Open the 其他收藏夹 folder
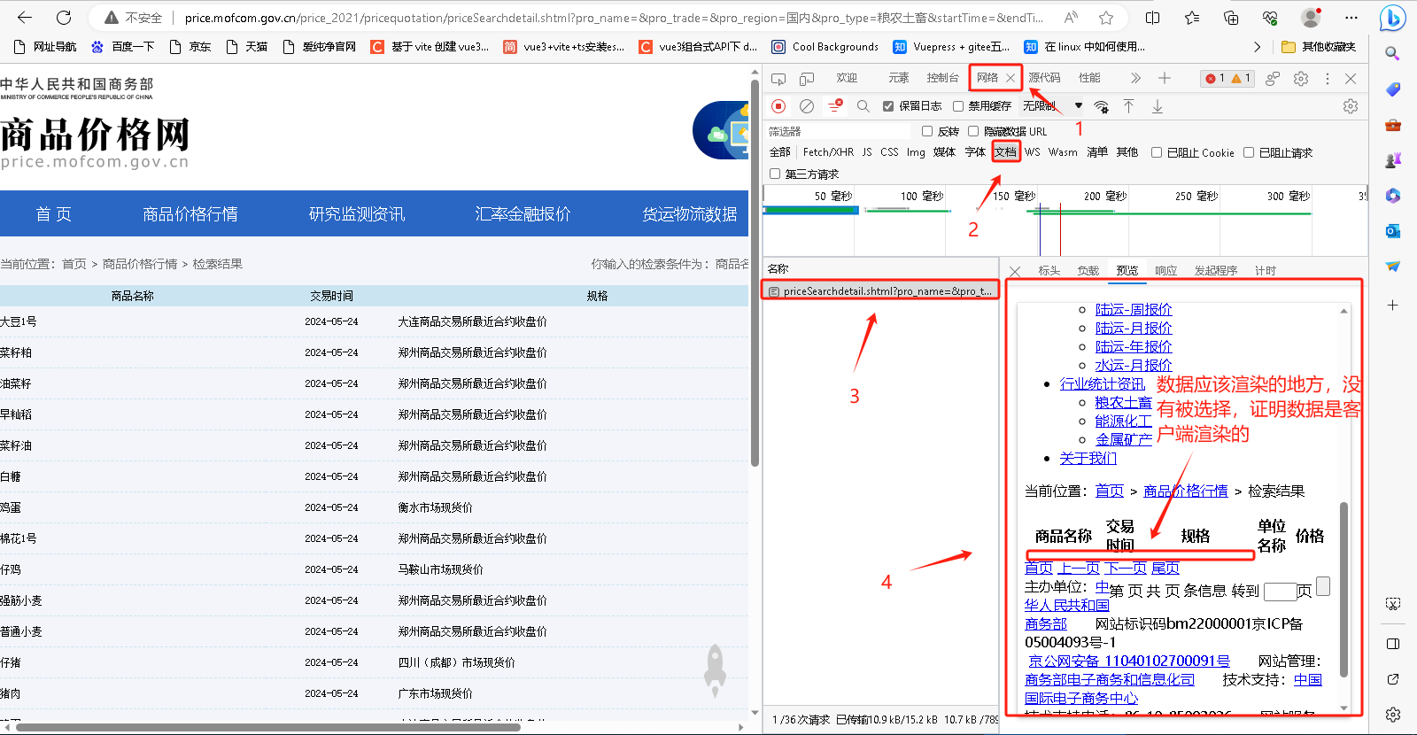The width and height of the screenshot is (1417, 735). tap(1320, 47)
